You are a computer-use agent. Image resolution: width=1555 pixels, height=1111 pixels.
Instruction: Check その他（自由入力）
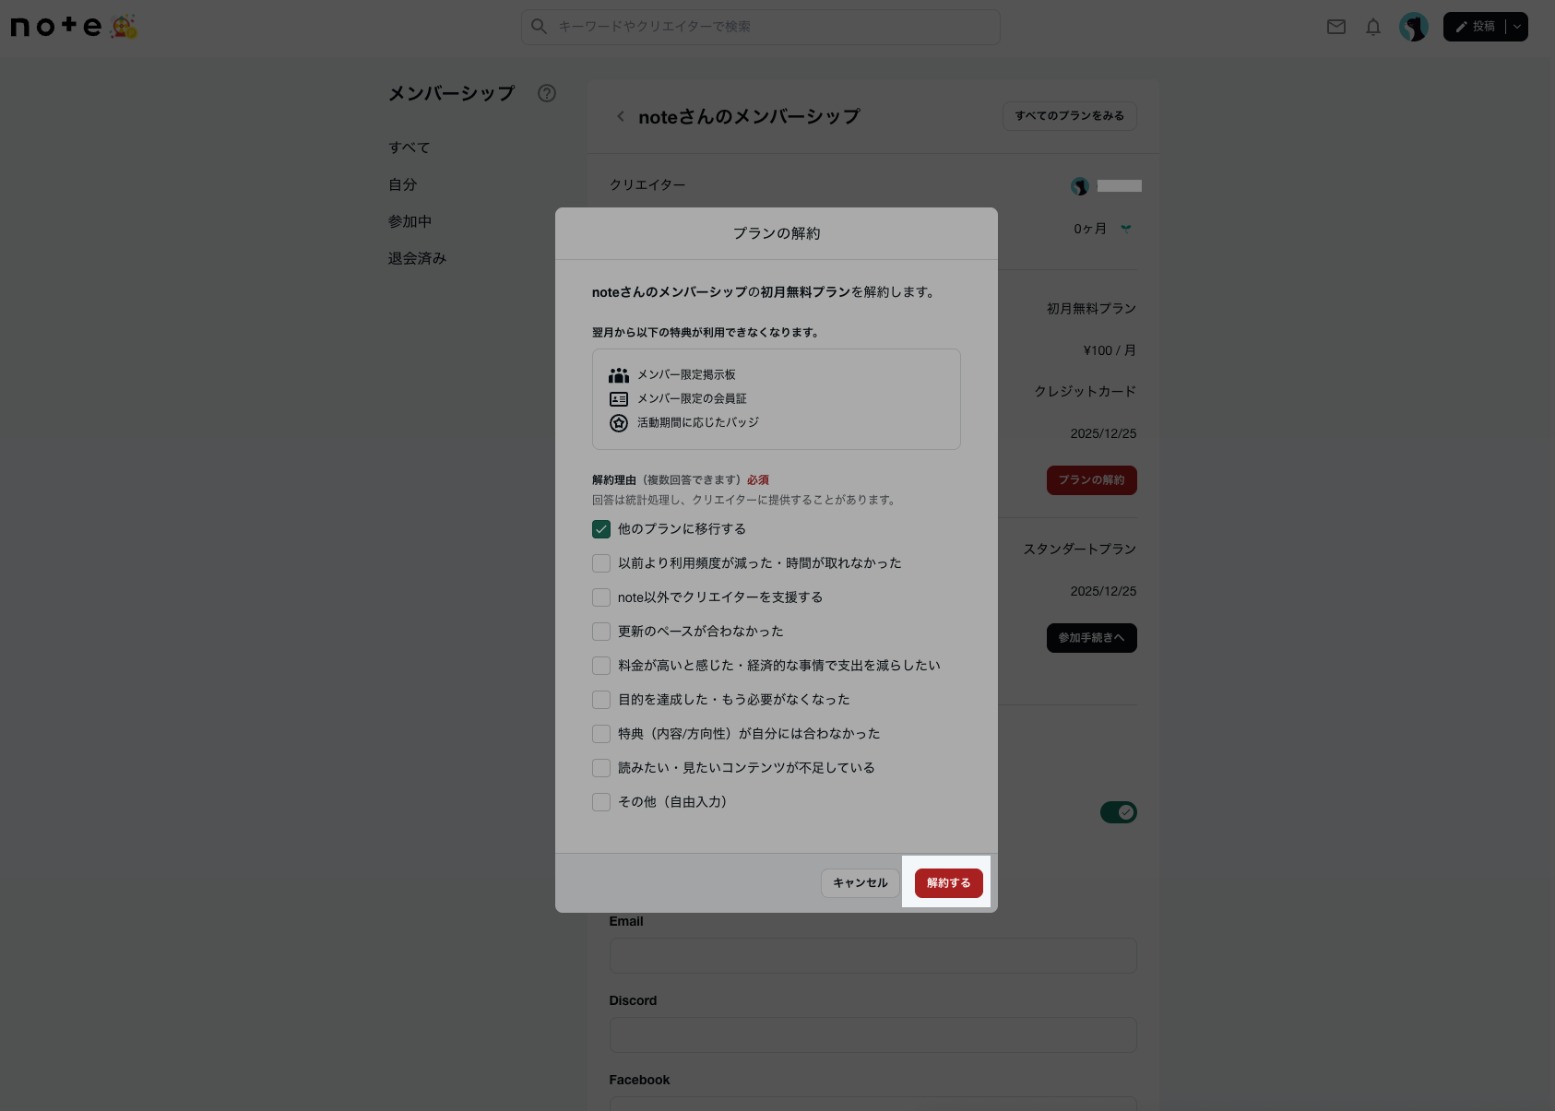click(x=601, y=802)
